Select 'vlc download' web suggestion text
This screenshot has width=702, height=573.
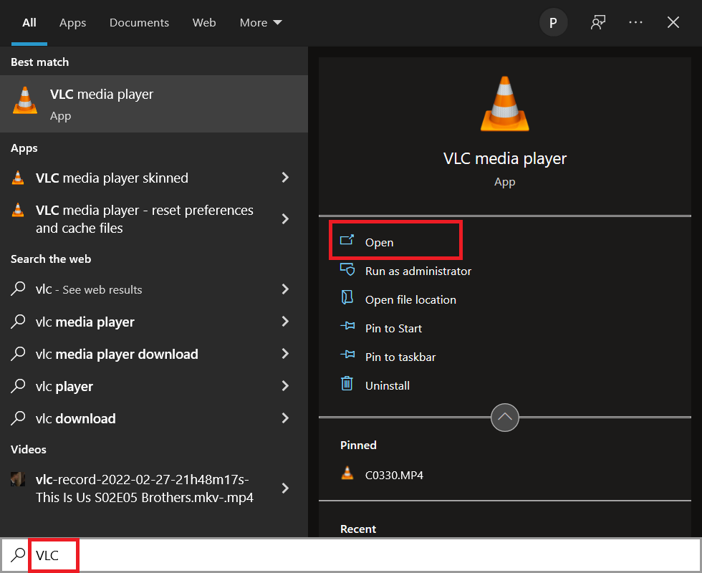pyautogui.click(x=75, y=418)
